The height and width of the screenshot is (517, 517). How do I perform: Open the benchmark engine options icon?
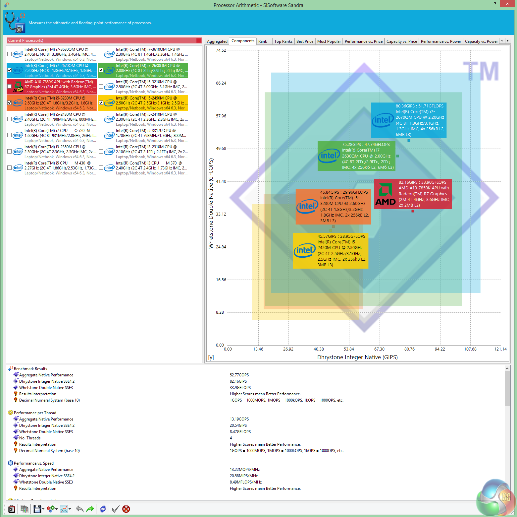12,509
